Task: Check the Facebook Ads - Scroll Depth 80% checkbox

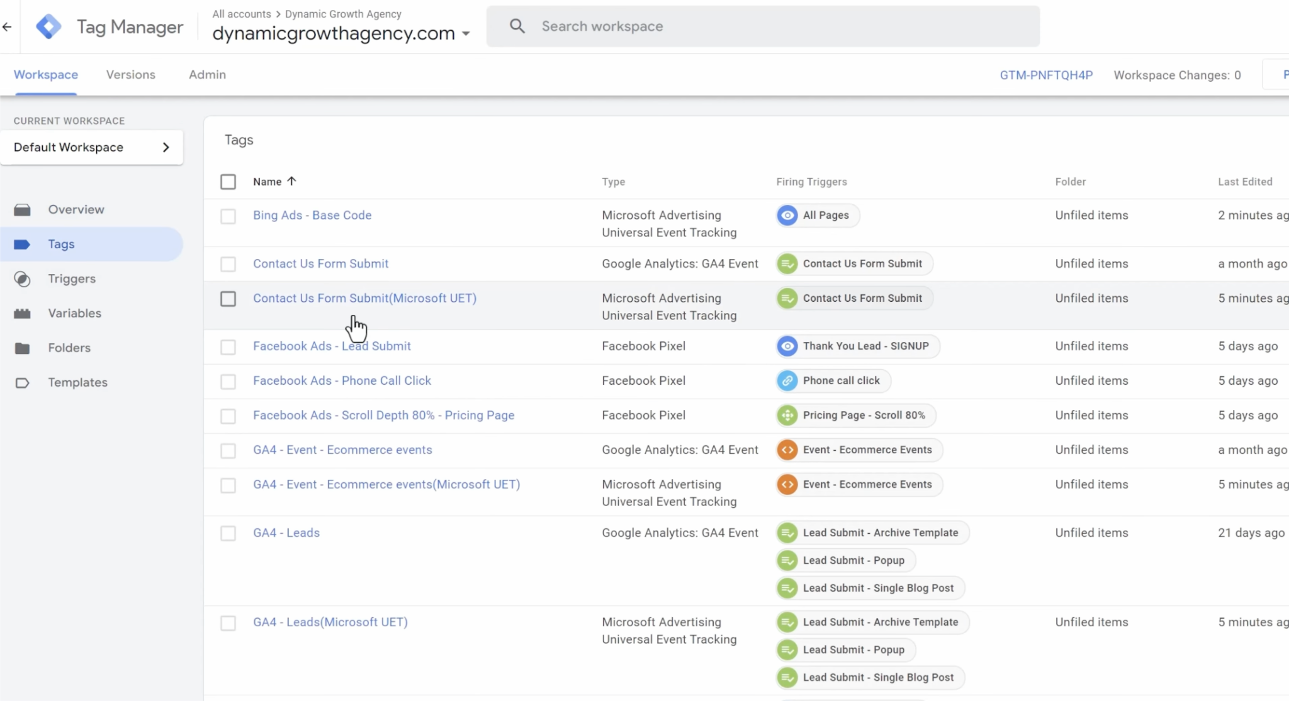Action: tap(228, 416)
